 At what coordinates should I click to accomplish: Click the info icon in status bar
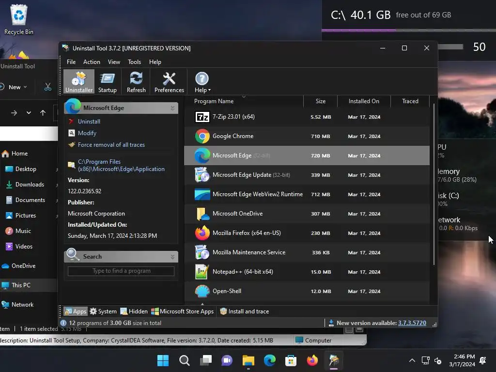(x=63, y=323)
